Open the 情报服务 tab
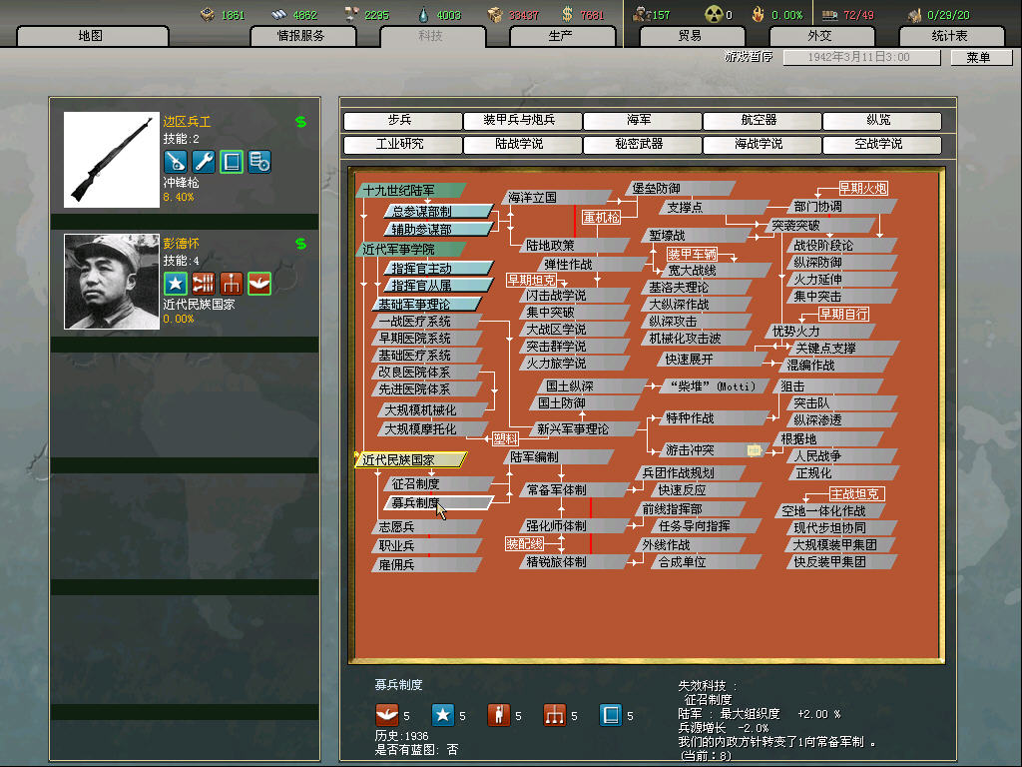 click(x=302, y=36)
